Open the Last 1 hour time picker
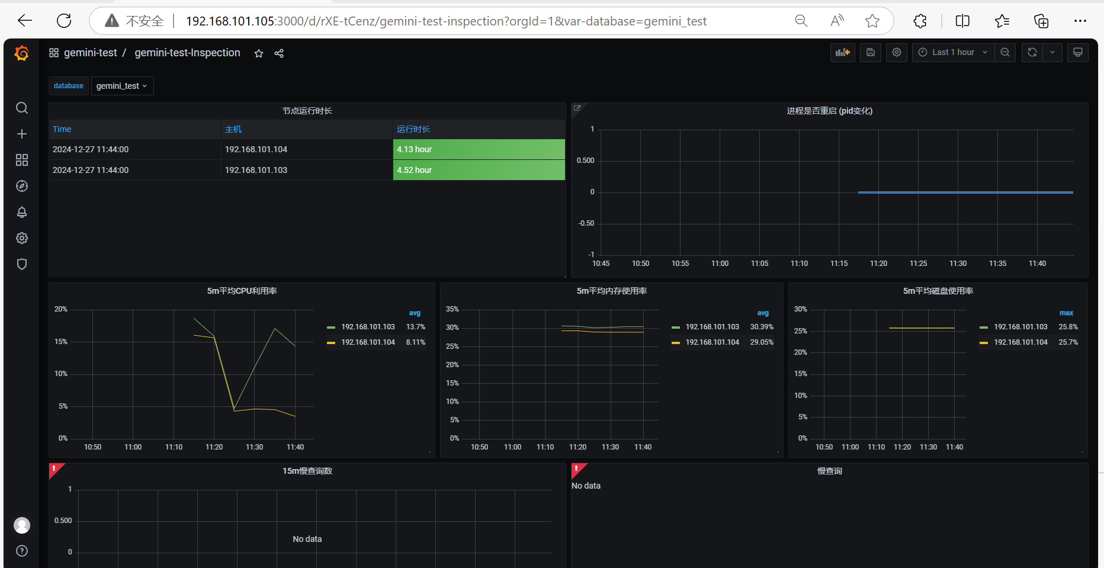The image size is (1104, 568). pos(953,53)
